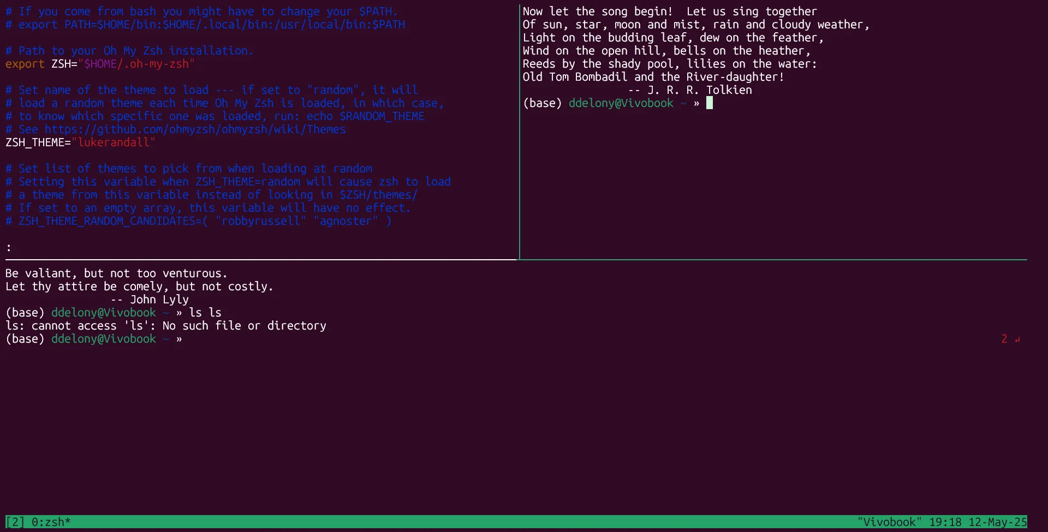Select the prompt arrow after ddelony@Vivobook
The image size is (1048, 532).
pyautogui.click(x=180, y=338)
